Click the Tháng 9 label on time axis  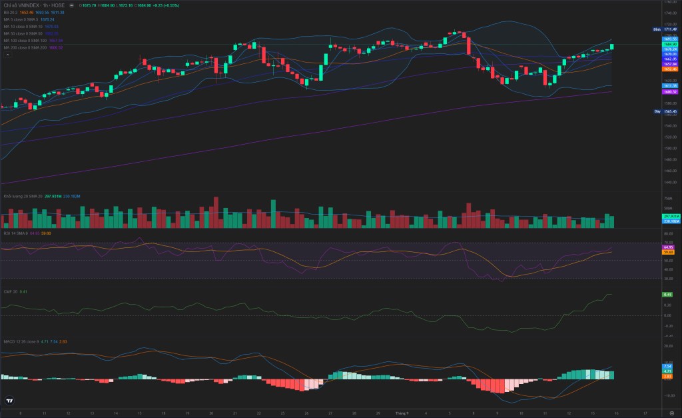pos(402,413)
